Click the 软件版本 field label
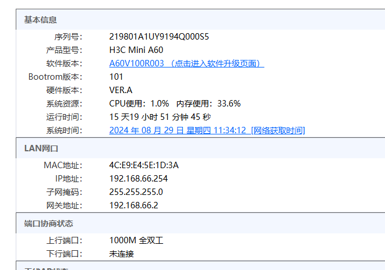 [64, 63]
